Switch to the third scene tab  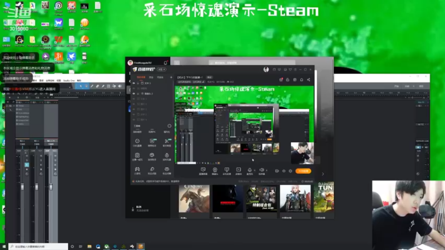pyautogui.click(x=160, y=77)
